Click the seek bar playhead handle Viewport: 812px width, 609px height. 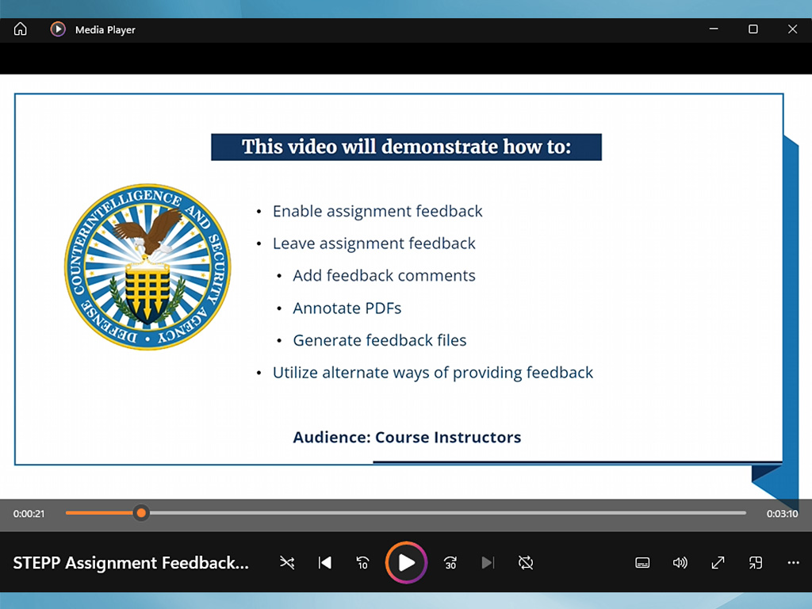[x=141, y=513]
